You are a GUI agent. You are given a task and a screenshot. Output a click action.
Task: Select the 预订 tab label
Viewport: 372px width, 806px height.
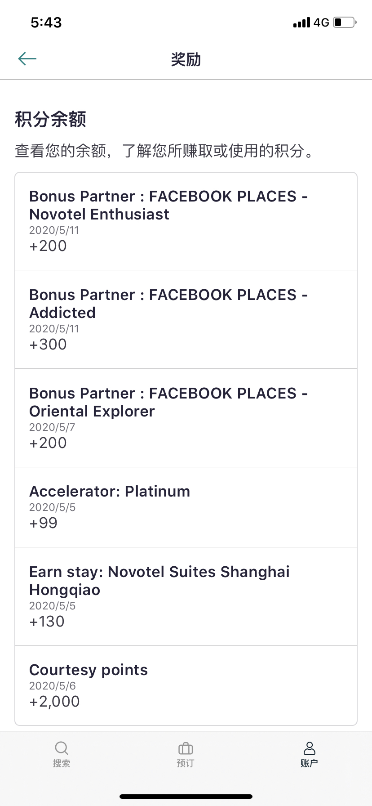(186, 763)
